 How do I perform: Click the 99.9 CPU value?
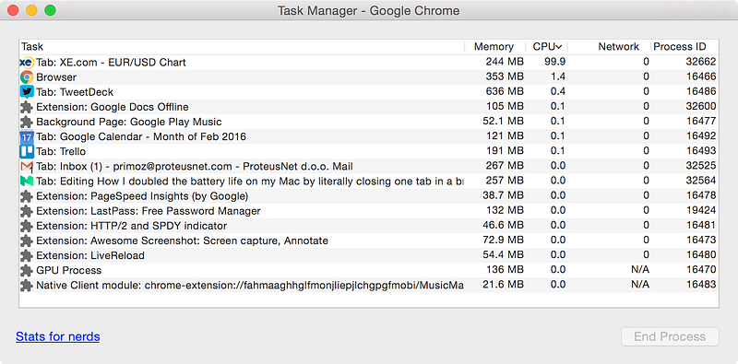click(555, 62)
